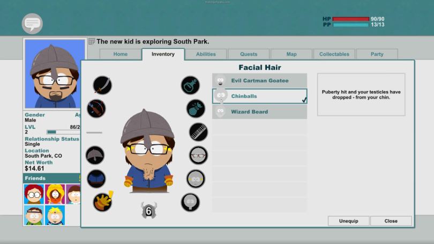Open the blue body armor slot
Image resolution: width=434 pixels, height=244 pixels.
point(96,179)
